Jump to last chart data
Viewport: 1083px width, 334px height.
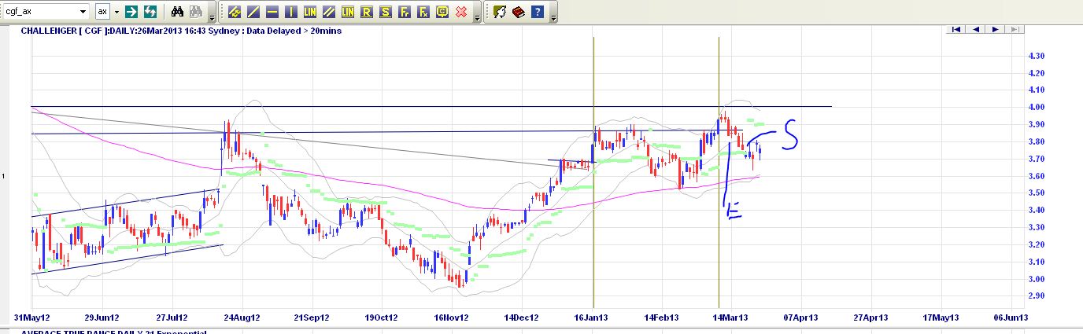pos(1015,29)
